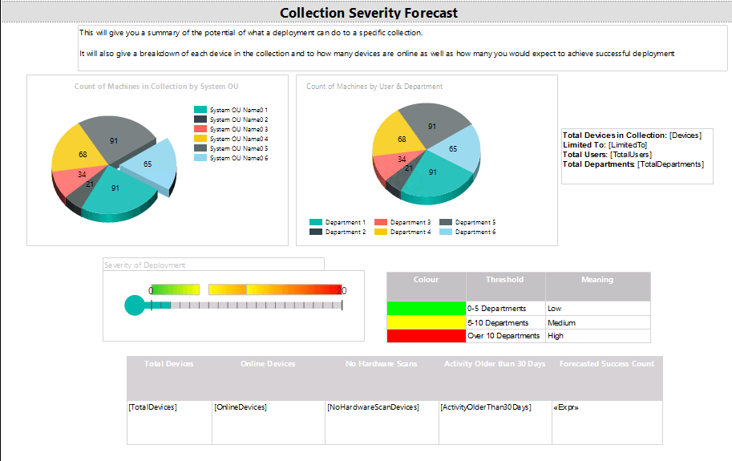Viewport: 732px width, 461px height.
Task: Select the [TotalDevices] field cell
Action: click(x=169, y=423)
